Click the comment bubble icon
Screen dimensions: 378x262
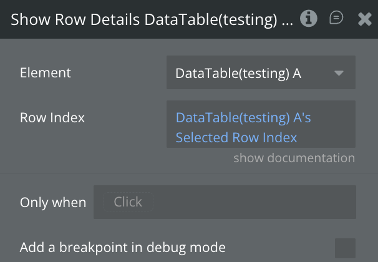[x=336, y=18]
